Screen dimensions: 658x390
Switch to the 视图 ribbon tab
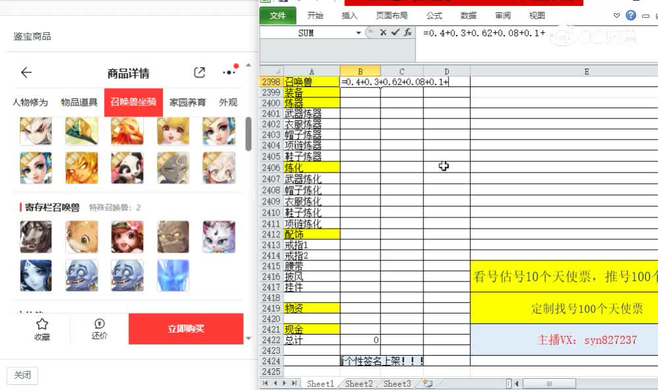coord(537,16)
